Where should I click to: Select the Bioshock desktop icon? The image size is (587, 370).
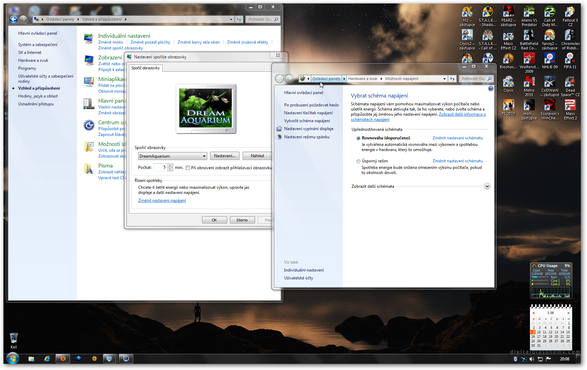[508, 61]
